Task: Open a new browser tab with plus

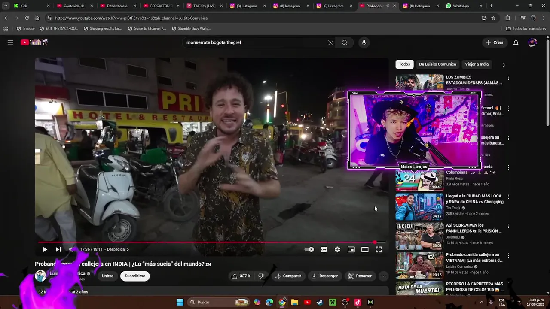Action: pos(491,6)
